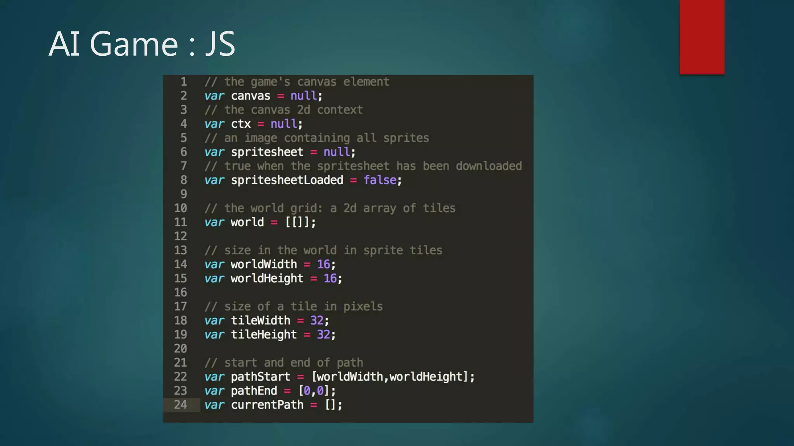Click the 'false' value on line 8
This screenshot has height=446, width=794.
click(380, 180)
